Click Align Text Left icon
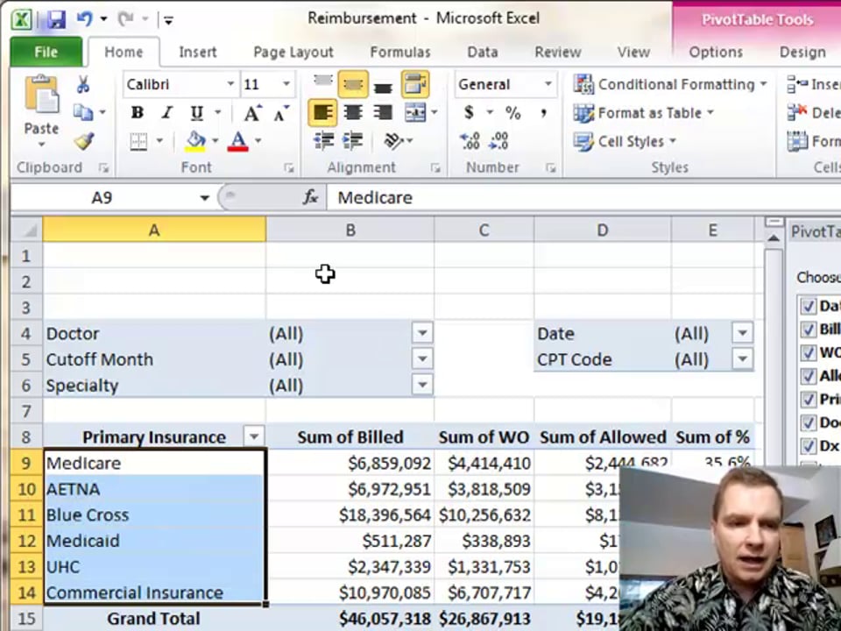 coord(322,113)
